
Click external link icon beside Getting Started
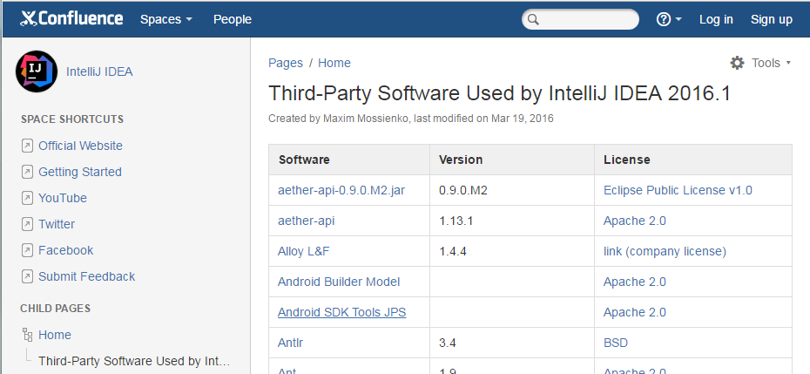[27, 172]
